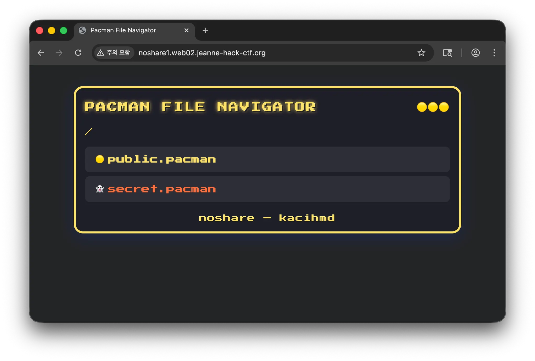Click the yellow dot beside public.pacman
Viewport: 535px width, 361px height.
(100, 159)
